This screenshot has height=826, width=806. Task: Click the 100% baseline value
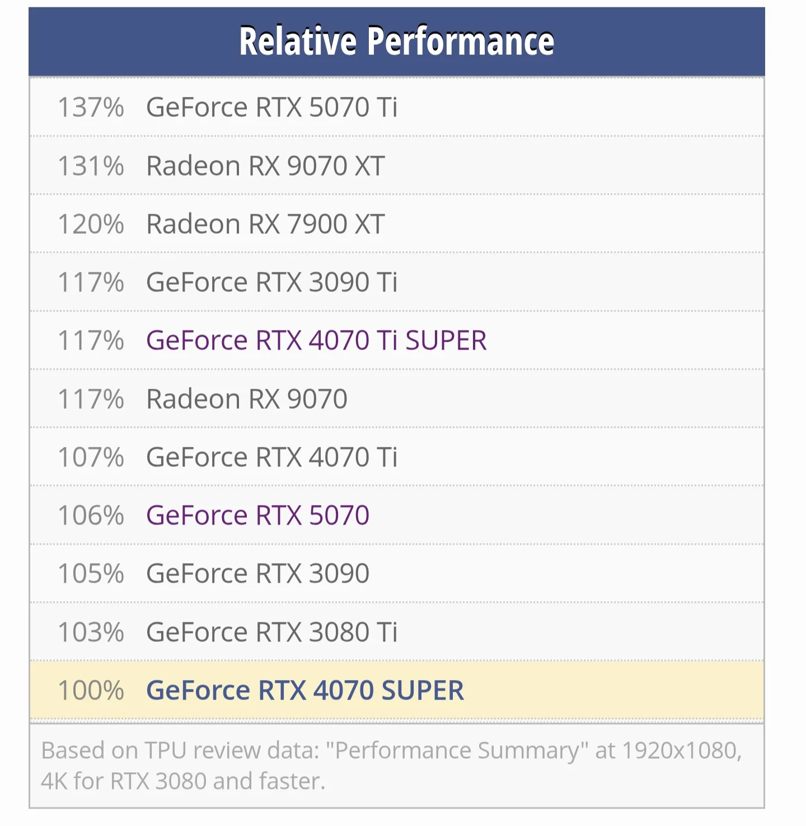coord(91,691)
